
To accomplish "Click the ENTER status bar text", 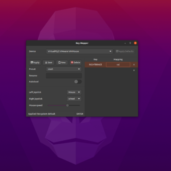I will (x=80, y=114).
